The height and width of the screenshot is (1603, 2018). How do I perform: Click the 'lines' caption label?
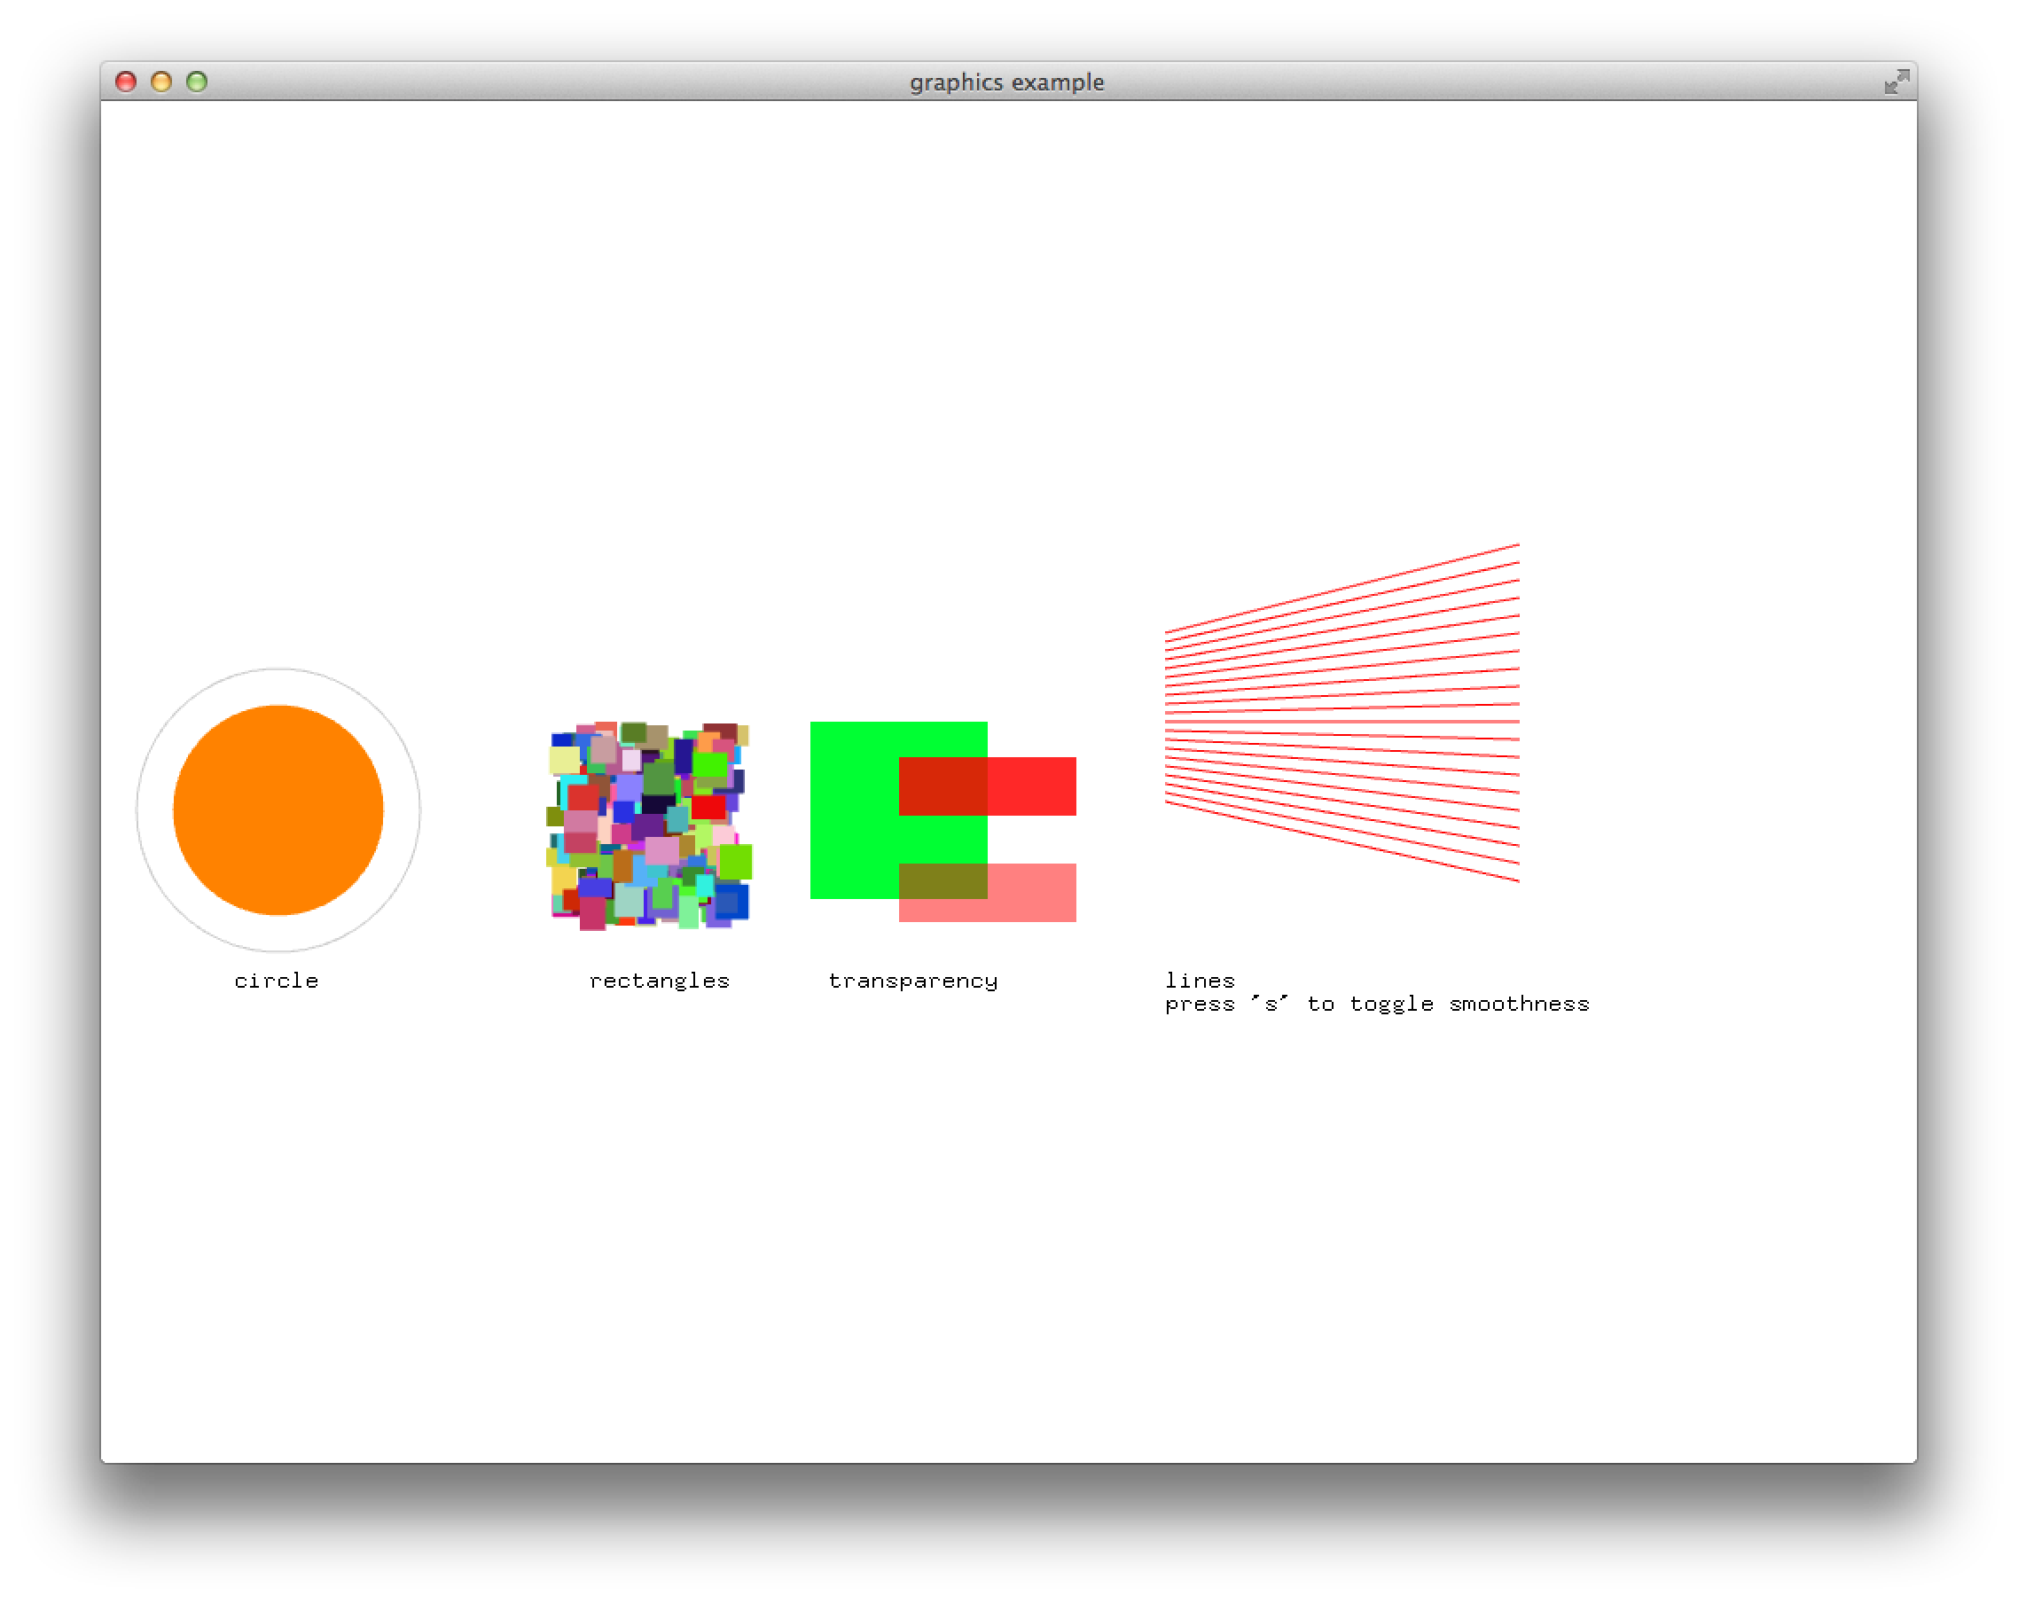[x=1200, y=980]
